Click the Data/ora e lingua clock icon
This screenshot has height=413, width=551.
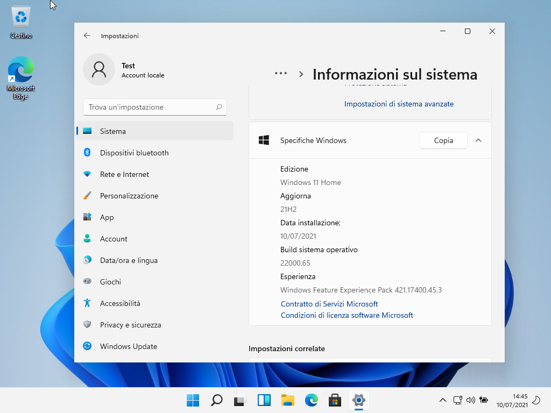[87, 260]
